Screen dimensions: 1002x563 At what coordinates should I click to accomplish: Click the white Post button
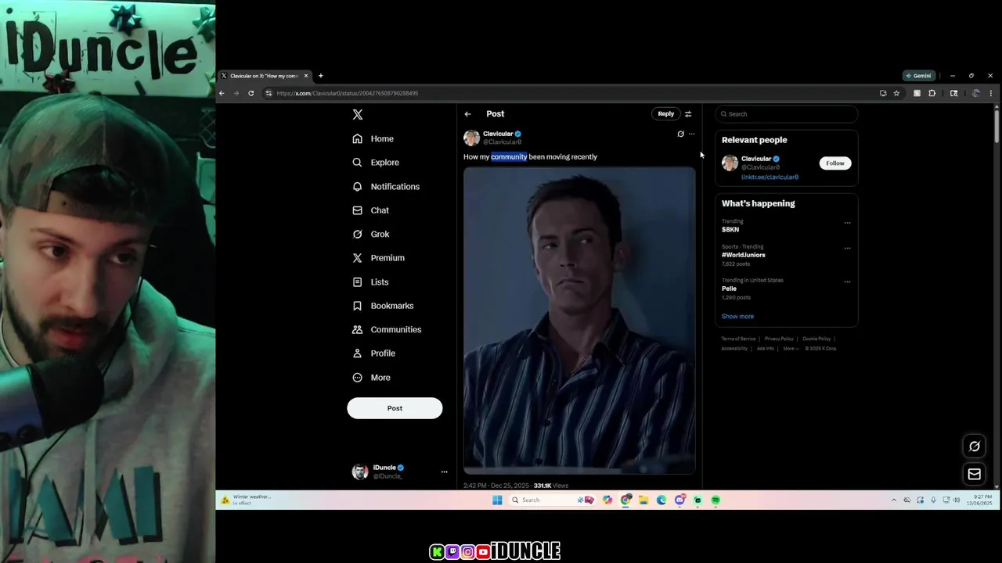point(395,408)
